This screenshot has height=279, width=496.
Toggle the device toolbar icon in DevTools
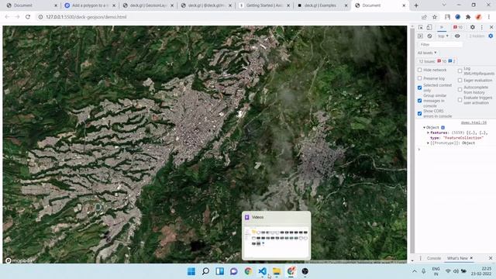coord(429,27)
